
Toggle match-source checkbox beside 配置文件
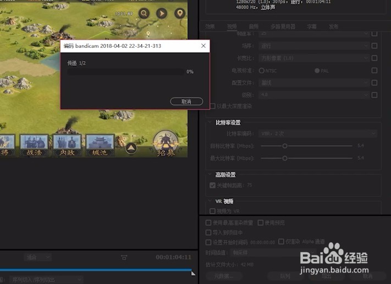click(x=375, y=83)
